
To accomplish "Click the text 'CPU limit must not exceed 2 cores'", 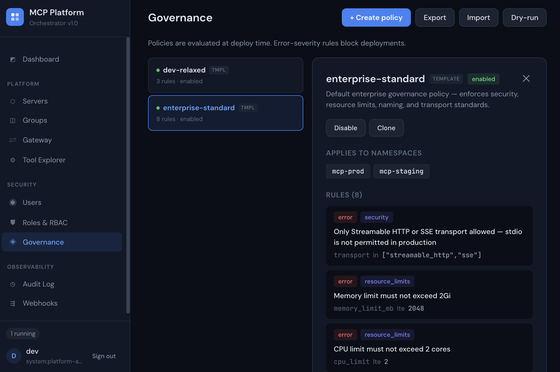I will (x=392, y=349).
